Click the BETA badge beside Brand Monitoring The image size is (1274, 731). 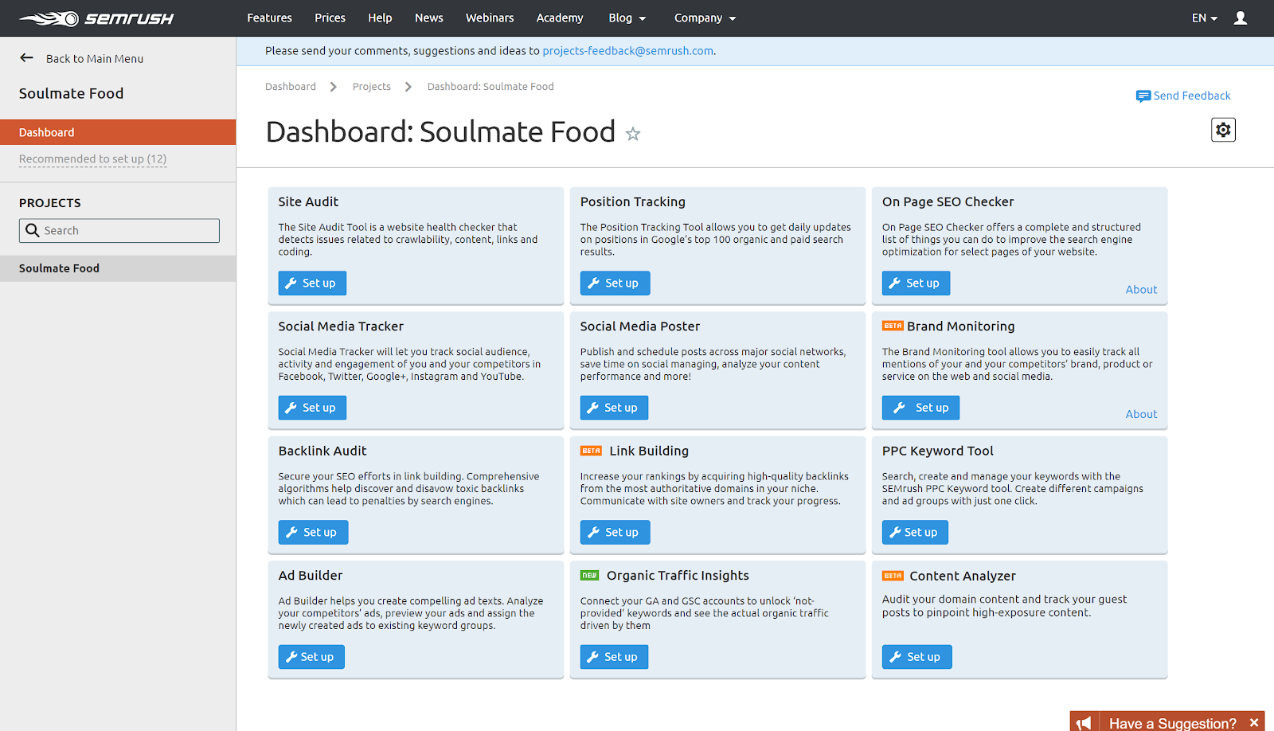click(893, 326)
